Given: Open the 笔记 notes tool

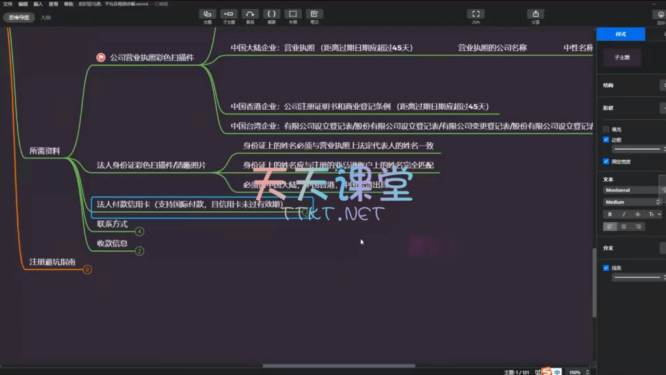Looking at the screenshot, I should point(315,14).
